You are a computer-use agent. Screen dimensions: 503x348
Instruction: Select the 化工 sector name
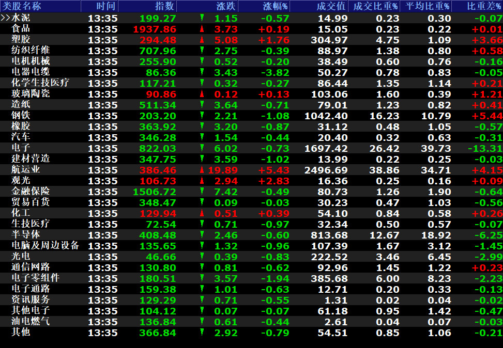21,213
